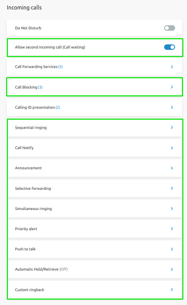Click the Selective forwarding chevron icon

pos(172,188)
